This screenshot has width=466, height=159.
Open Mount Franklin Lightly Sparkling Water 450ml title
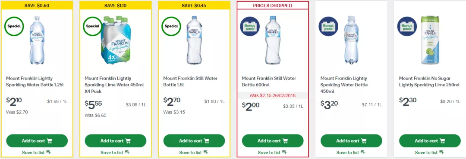point(344,85)
